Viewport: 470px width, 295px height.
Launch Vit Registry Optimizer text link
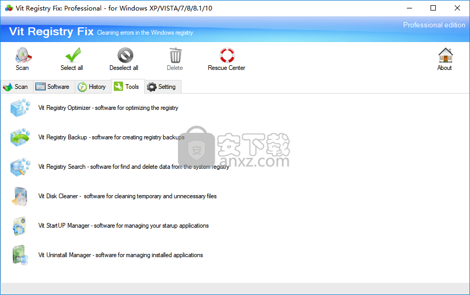(108, 108)
